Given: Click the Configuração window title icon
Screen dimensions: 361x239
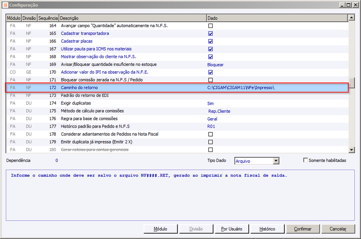Looking at the screenshot, I should click(5, 5).
